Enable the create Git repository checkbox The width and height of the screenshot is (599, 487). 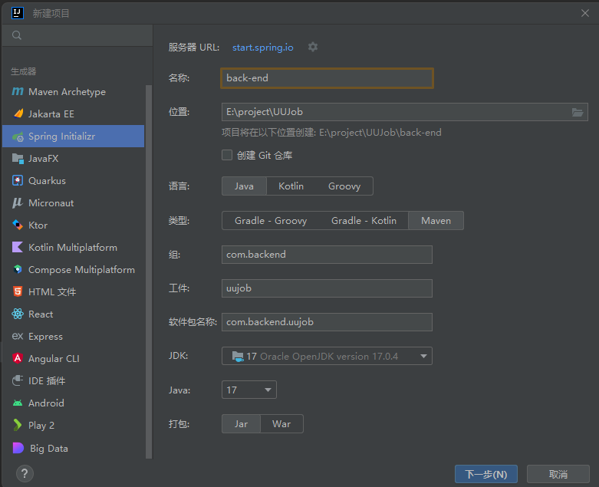pos(227,155)
